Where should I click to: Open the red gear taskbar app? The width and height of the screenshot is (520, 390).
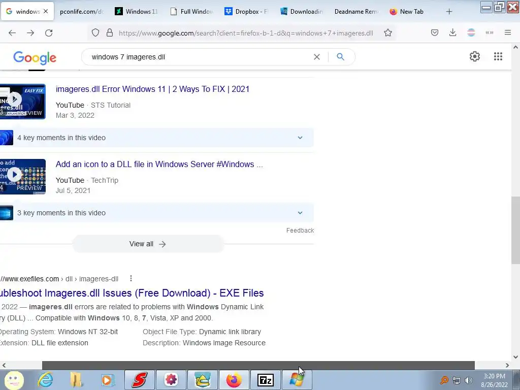(171, 380)
